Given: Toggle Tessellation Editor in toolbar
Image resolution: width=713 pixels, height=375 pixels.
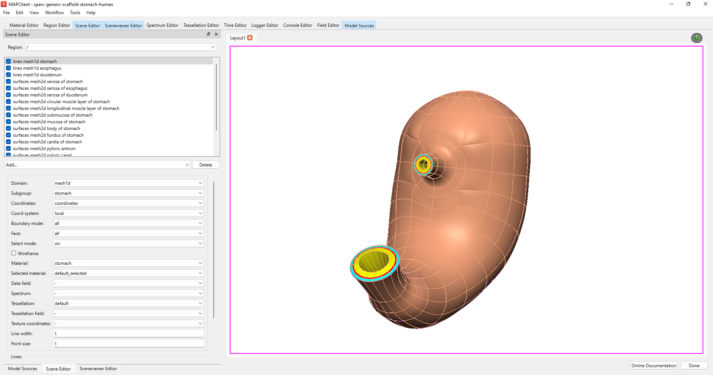Looking at the screenshot, I should [201, 25].
